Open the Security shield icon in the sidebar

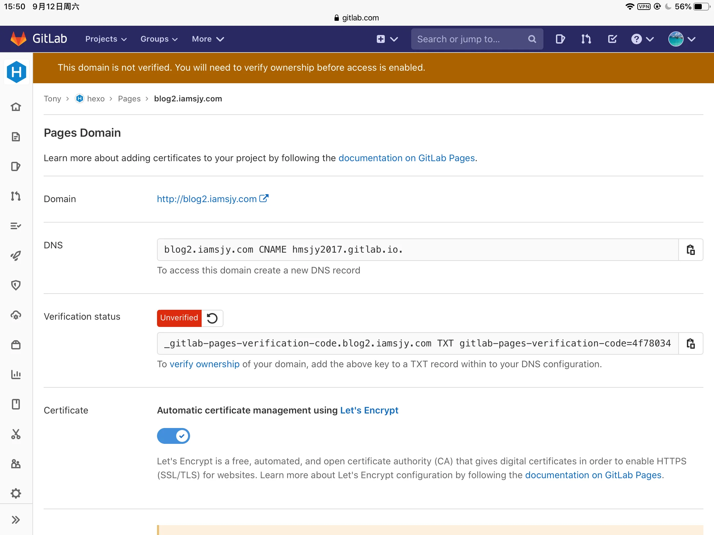(x=16, y=285)
